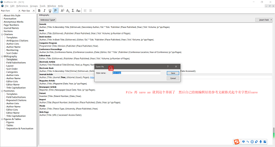Open the Plain Font dropdown

[x=19, y=10]
